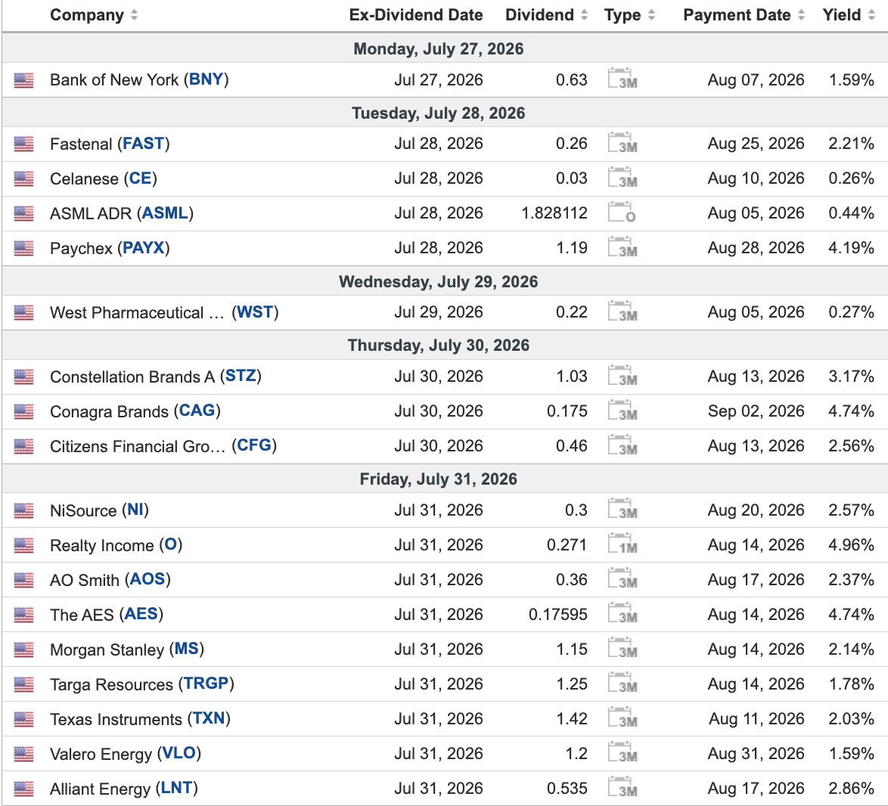
Task: Click the 3M type icon in Morgan Stanley row
Action: click(x=623, y=648)
